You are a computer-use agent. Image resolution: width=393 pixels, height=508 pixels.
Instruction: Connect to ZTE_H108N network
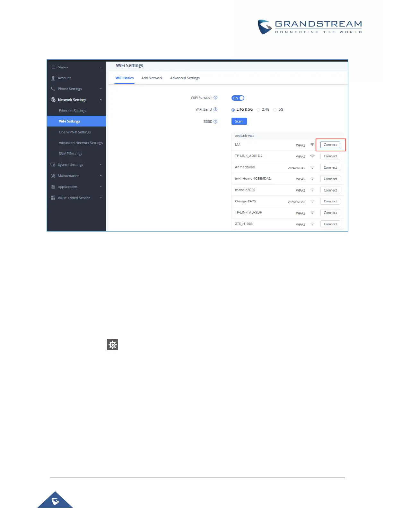click(330, 224)
